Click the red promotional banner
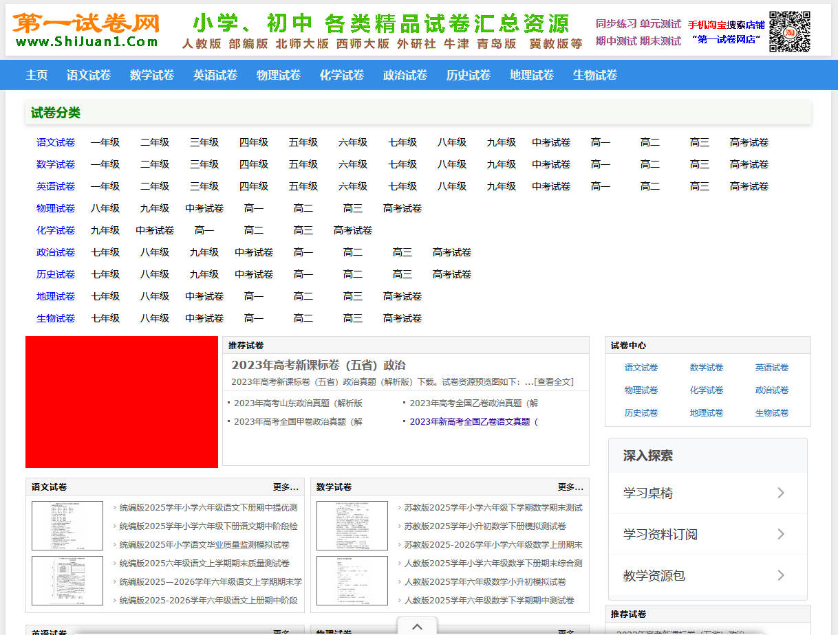The image size is (838, 635). point(122,402)
